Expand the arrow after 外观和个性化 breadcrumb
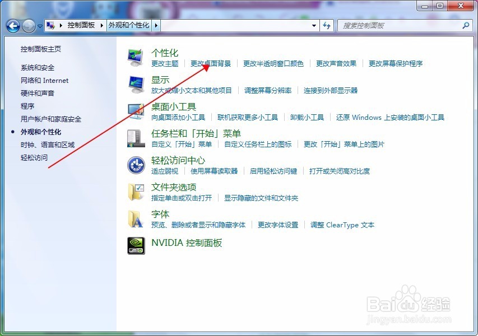Image resolution: width=478 pixels, height=336 pixels. 156,26
